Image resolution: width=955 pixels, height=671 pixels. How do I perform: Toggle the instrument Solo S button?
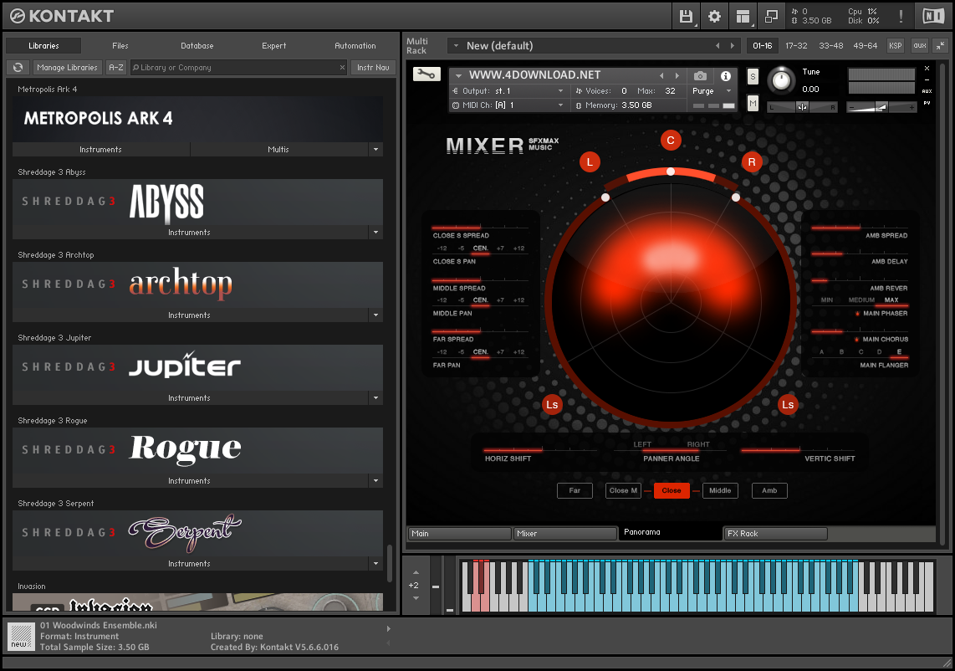(x=753, y=77)
